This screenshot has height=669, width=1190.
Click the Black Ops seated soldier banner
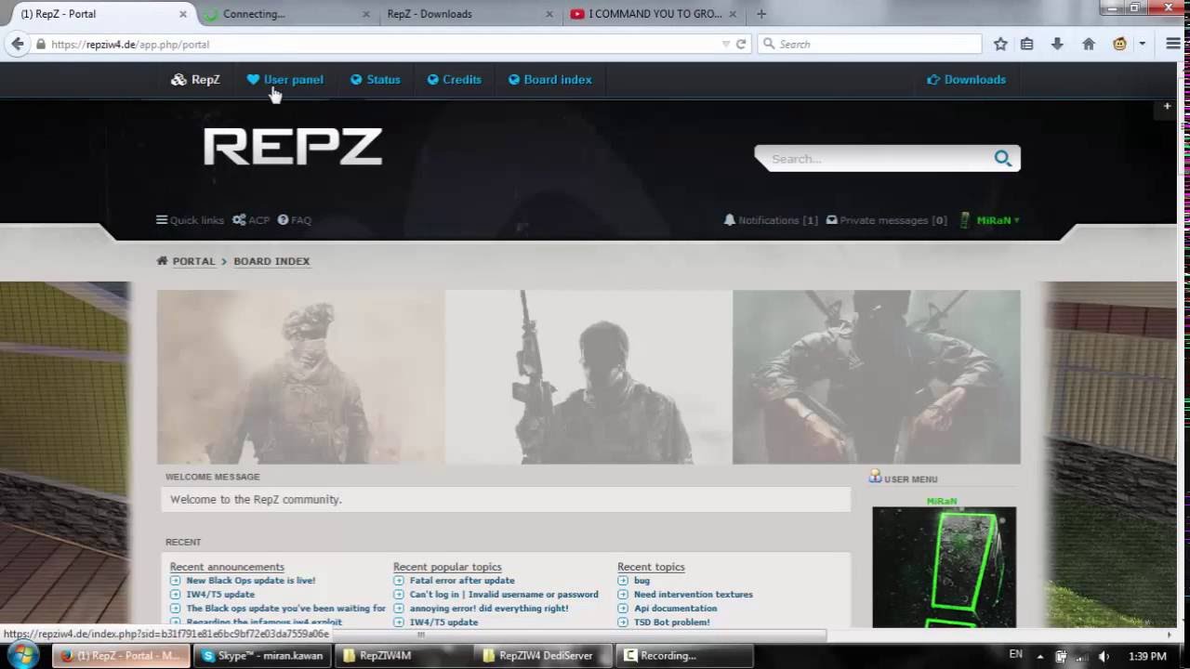tap(876, 377)
